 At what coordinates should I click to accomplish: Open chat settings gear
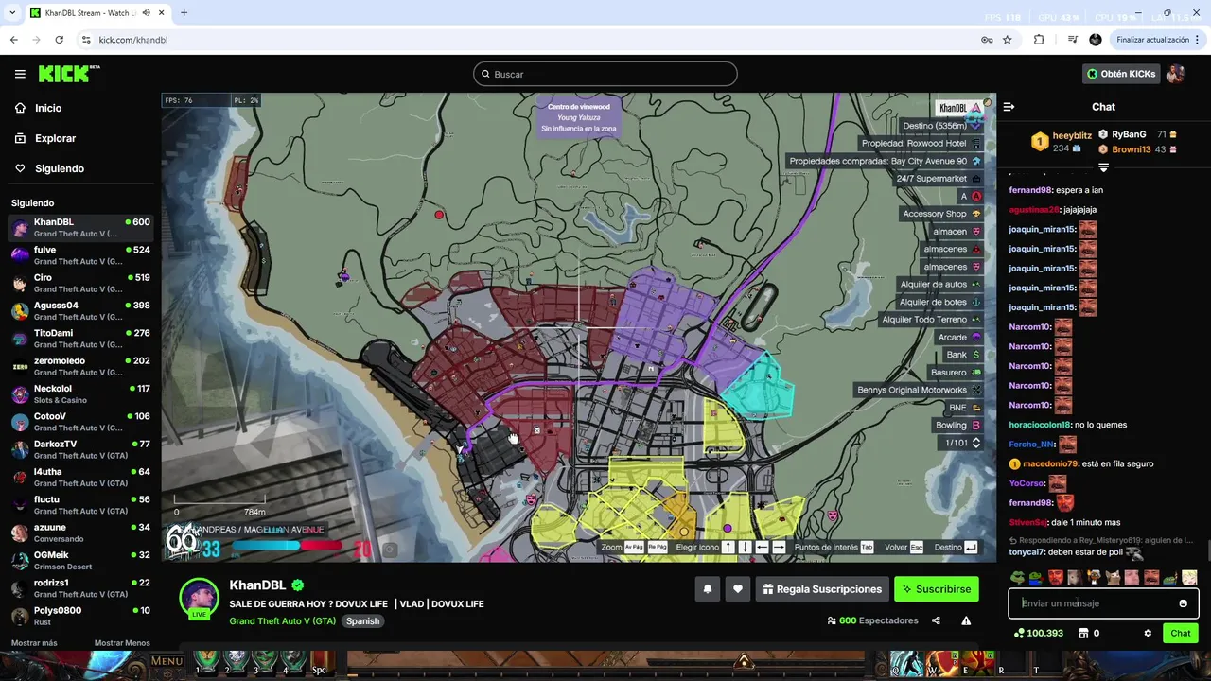pos(1148,633)
